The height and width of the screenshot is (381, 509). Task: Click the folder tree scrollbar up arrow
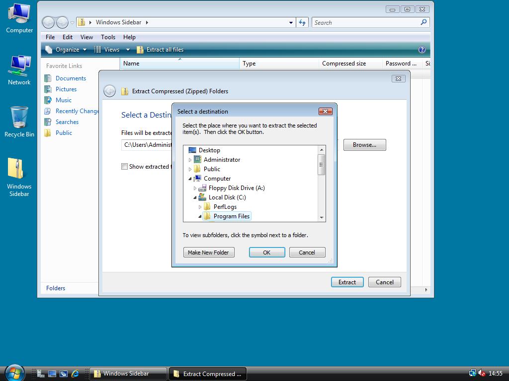point(322,150)
